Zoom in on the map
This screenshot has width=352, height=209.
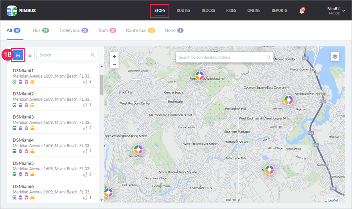coord(114,57)
